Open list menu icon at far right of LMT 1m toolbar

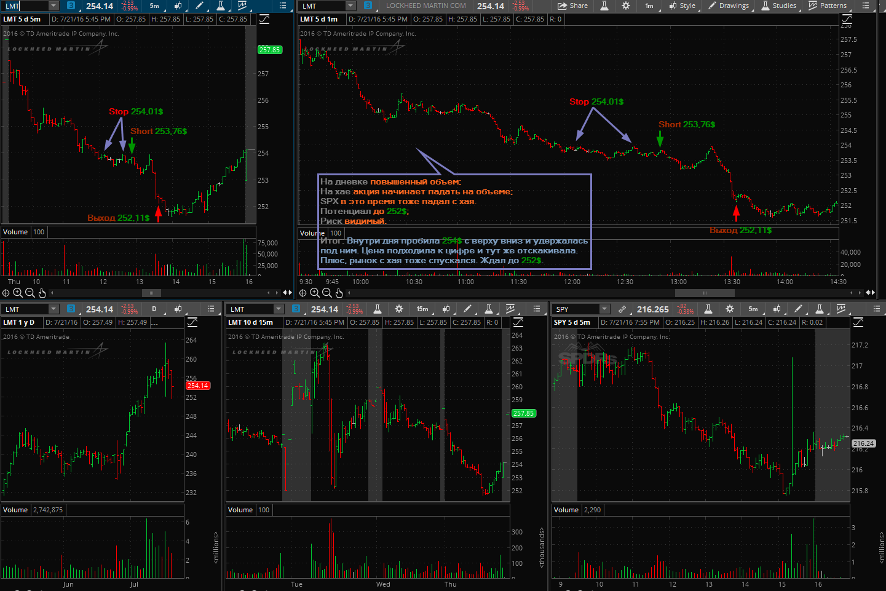click(866, 6)
